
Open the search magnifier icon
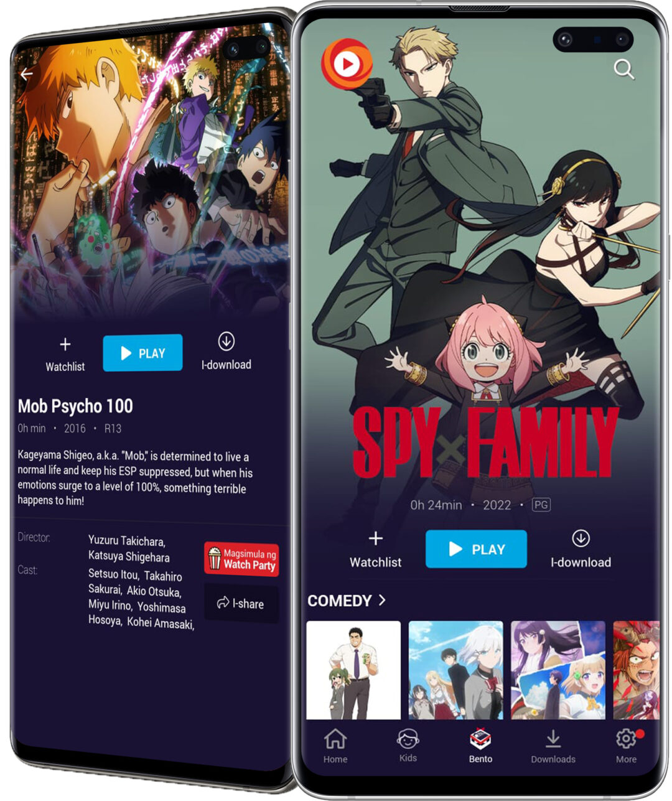(x=623, y=69)
